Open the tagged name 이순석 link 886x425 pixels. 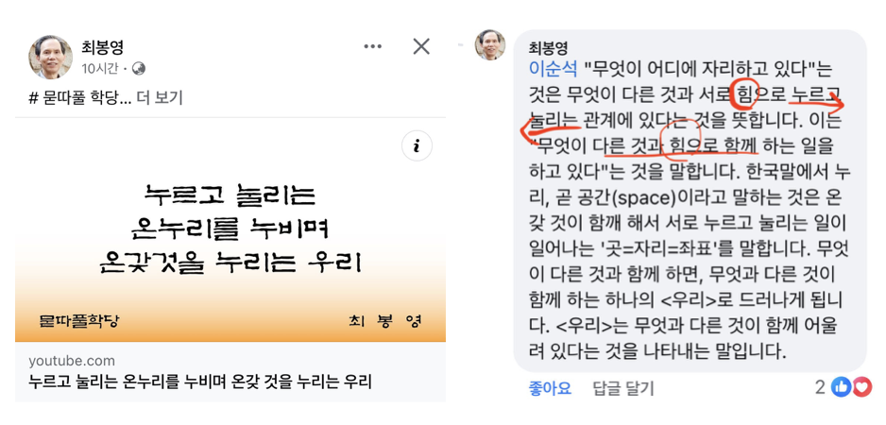553,69
